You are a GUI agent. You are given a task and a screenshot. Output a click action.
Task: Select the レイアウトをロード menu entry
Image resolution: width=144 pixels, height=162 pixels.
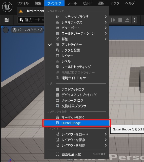point(77,134)
